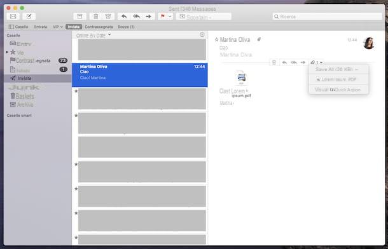Click sender avatar photo in message header
Image resolution: width=388 pixels, height=249 pixels.
[x=369, y=43]
